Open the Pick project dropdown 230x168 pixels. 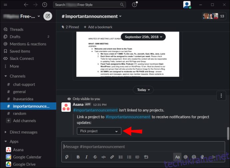coord(99,131)
